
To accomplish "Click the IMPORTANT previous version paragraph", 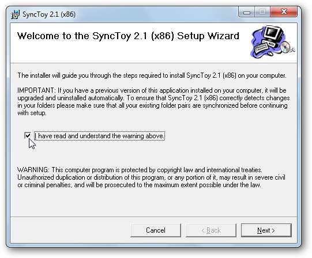I will pos(153,101).
